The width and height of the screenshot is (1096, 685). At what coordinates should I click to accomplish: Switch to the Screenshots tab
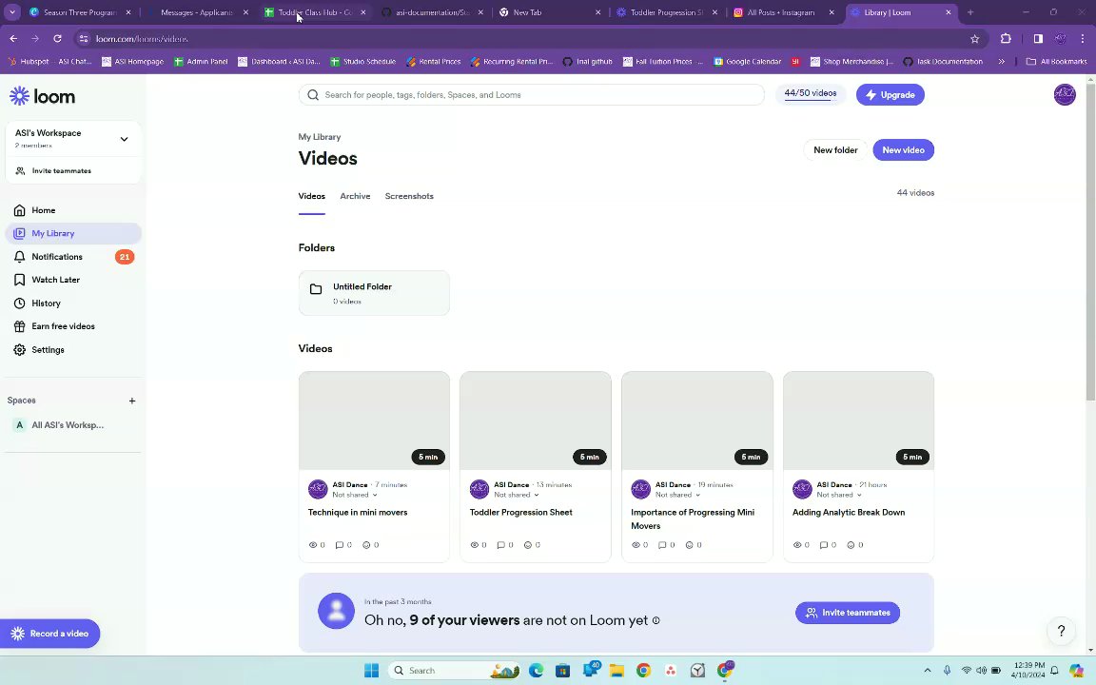pyautogui.click(x=409, y=196)
